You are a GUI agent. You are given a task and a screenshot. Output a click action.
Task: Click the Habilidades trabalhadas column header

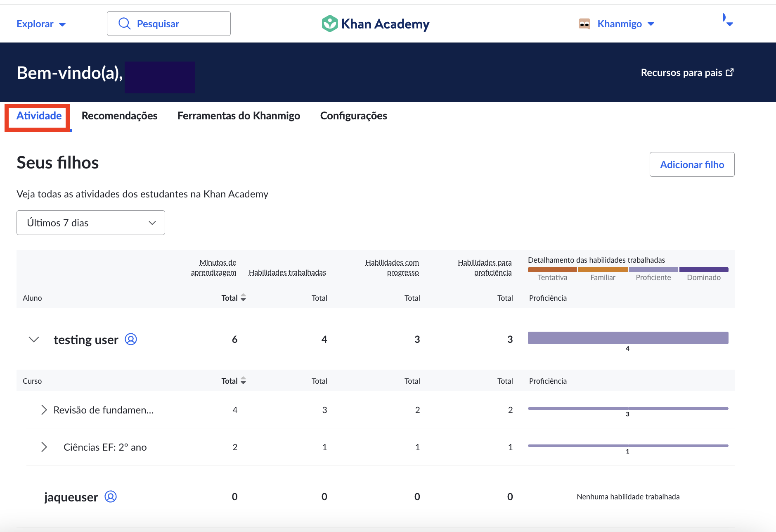point(287,273)
